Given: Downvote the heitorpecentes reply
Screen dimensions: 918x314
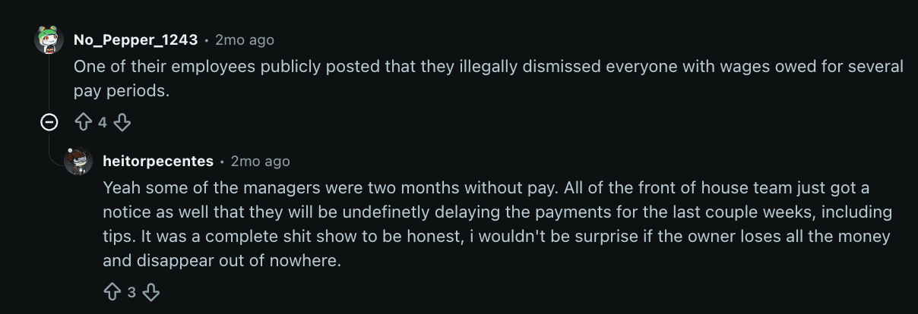Looking at the screenshot, I should (x=151, y=292).
